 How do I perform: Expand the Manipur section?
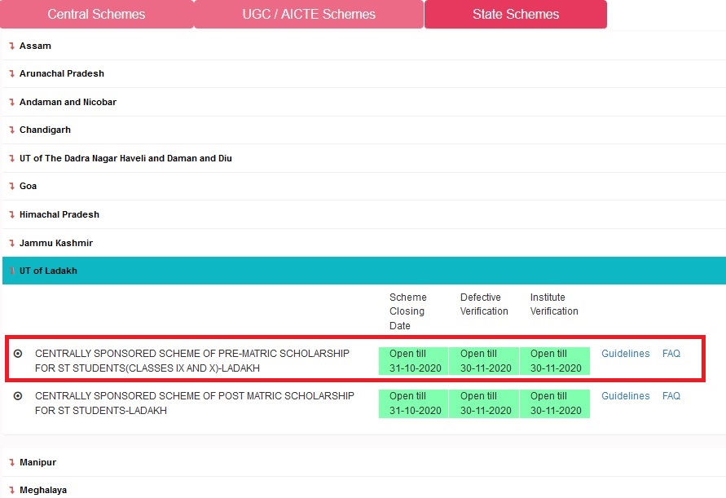[x=364, y=462]
